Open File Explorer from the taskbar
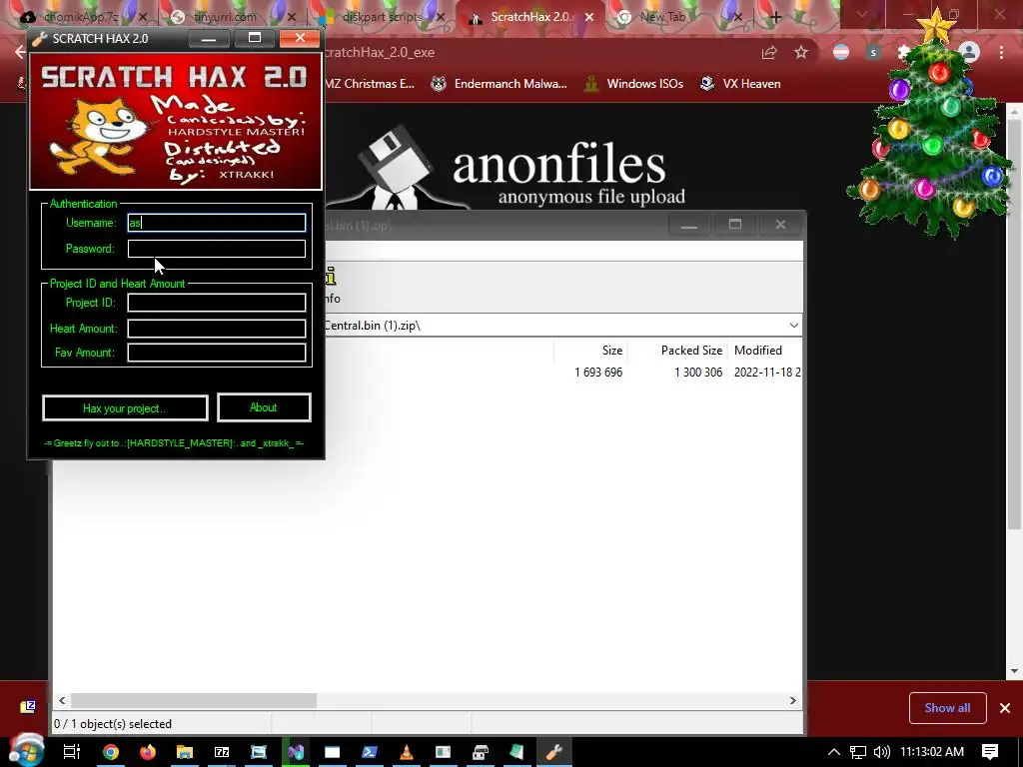Screen dimensions: 1023x767 click(x=185, y=752)
